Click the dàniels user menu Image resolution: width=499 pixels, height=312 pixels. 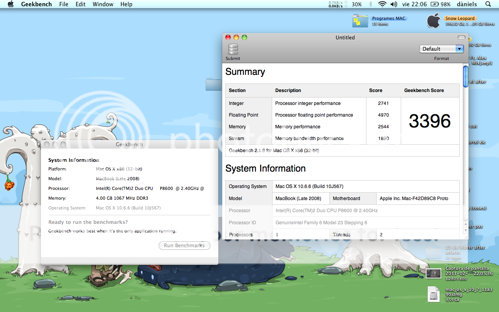pyautogui.click(x=467, y=4)
